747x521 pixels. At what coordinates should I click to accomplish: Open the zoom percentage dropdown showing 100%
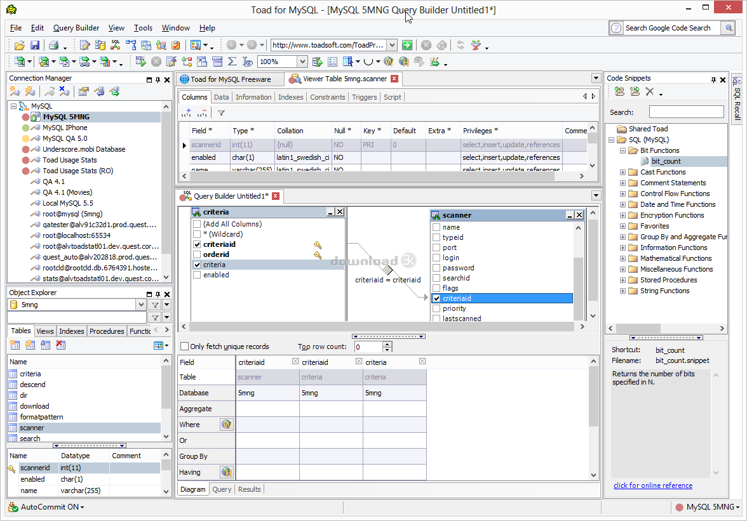pos(302,61)
